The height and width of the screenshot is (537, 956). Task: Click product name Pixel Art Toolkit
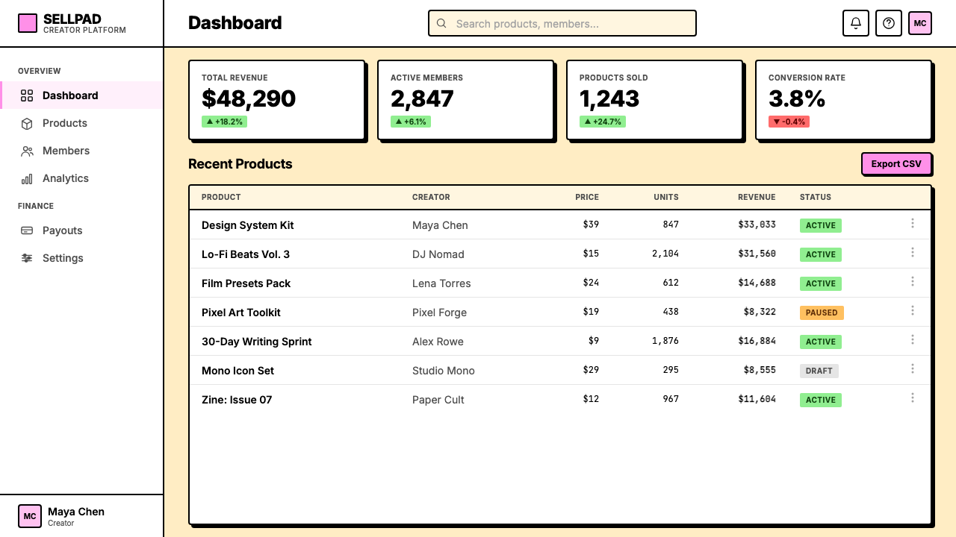pyautogui.click(x=241, y=313)
